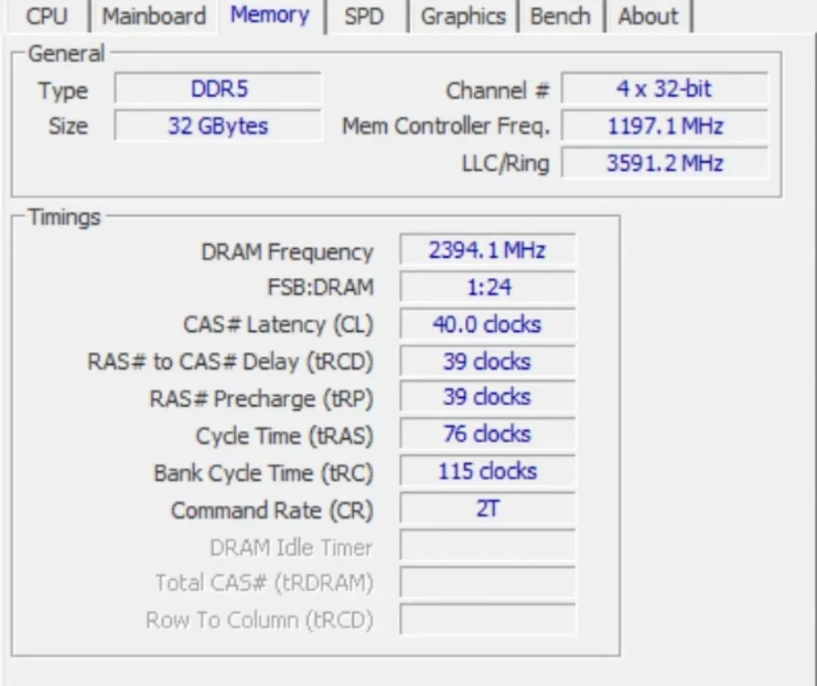Click the 76 clocks tRAS value
Screen dimensions: 817x686
tap(487, 434)
